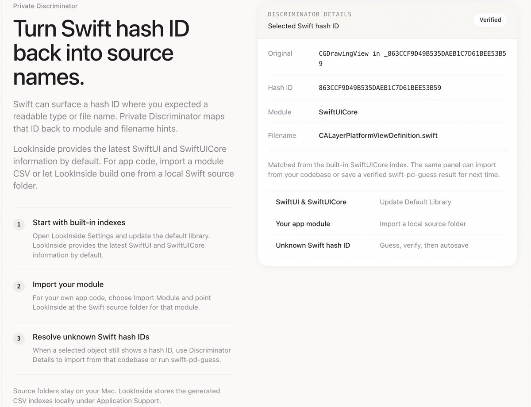Click the "Import your module" heading
The image size is (531, 407).
(x=68, y=284)
